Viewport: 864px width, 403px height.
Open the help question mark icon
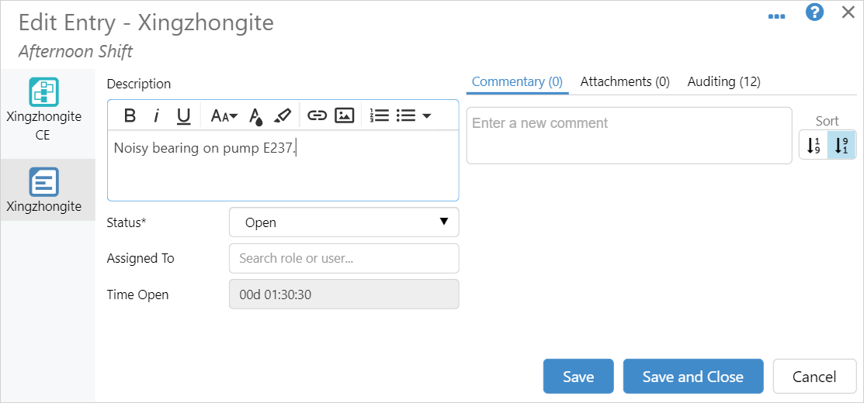814,13
